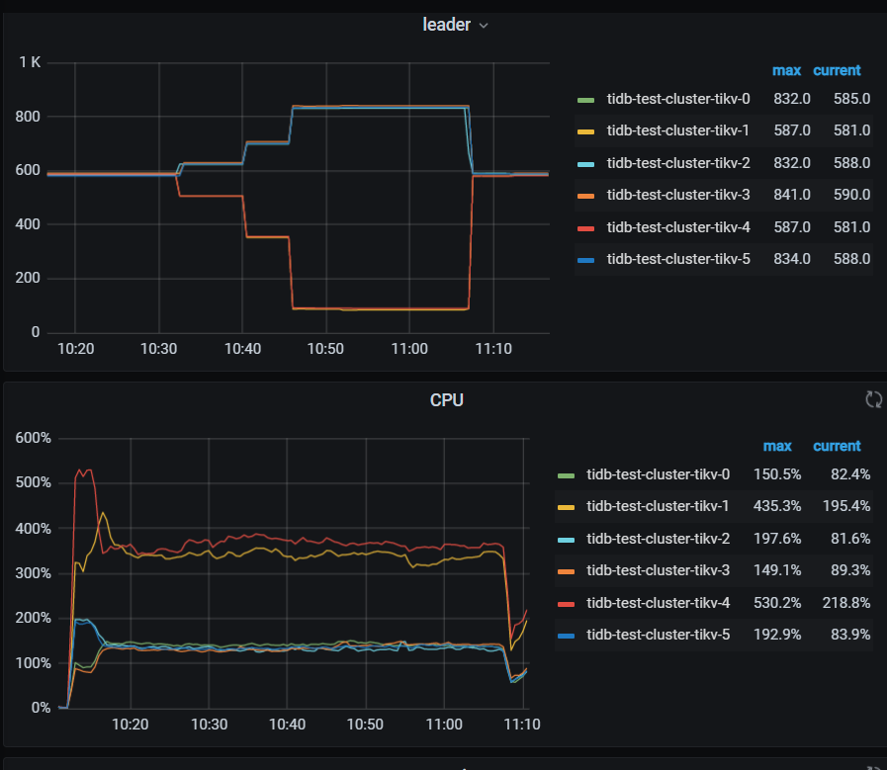Click the green tikv-0 swatch in leader legend

pos(585,99)
